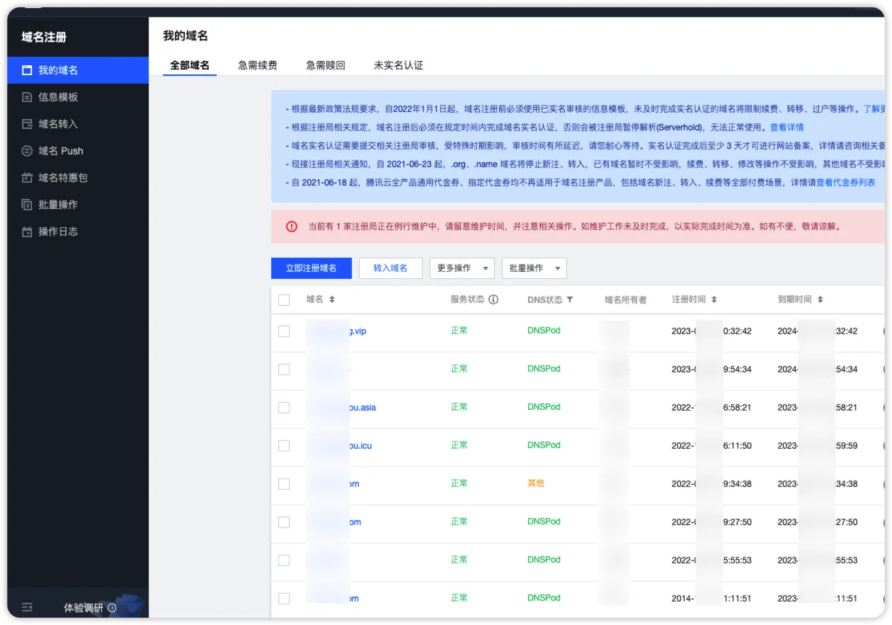
Task: Open 更多操作 dropdown
Action: click(462, 268)
